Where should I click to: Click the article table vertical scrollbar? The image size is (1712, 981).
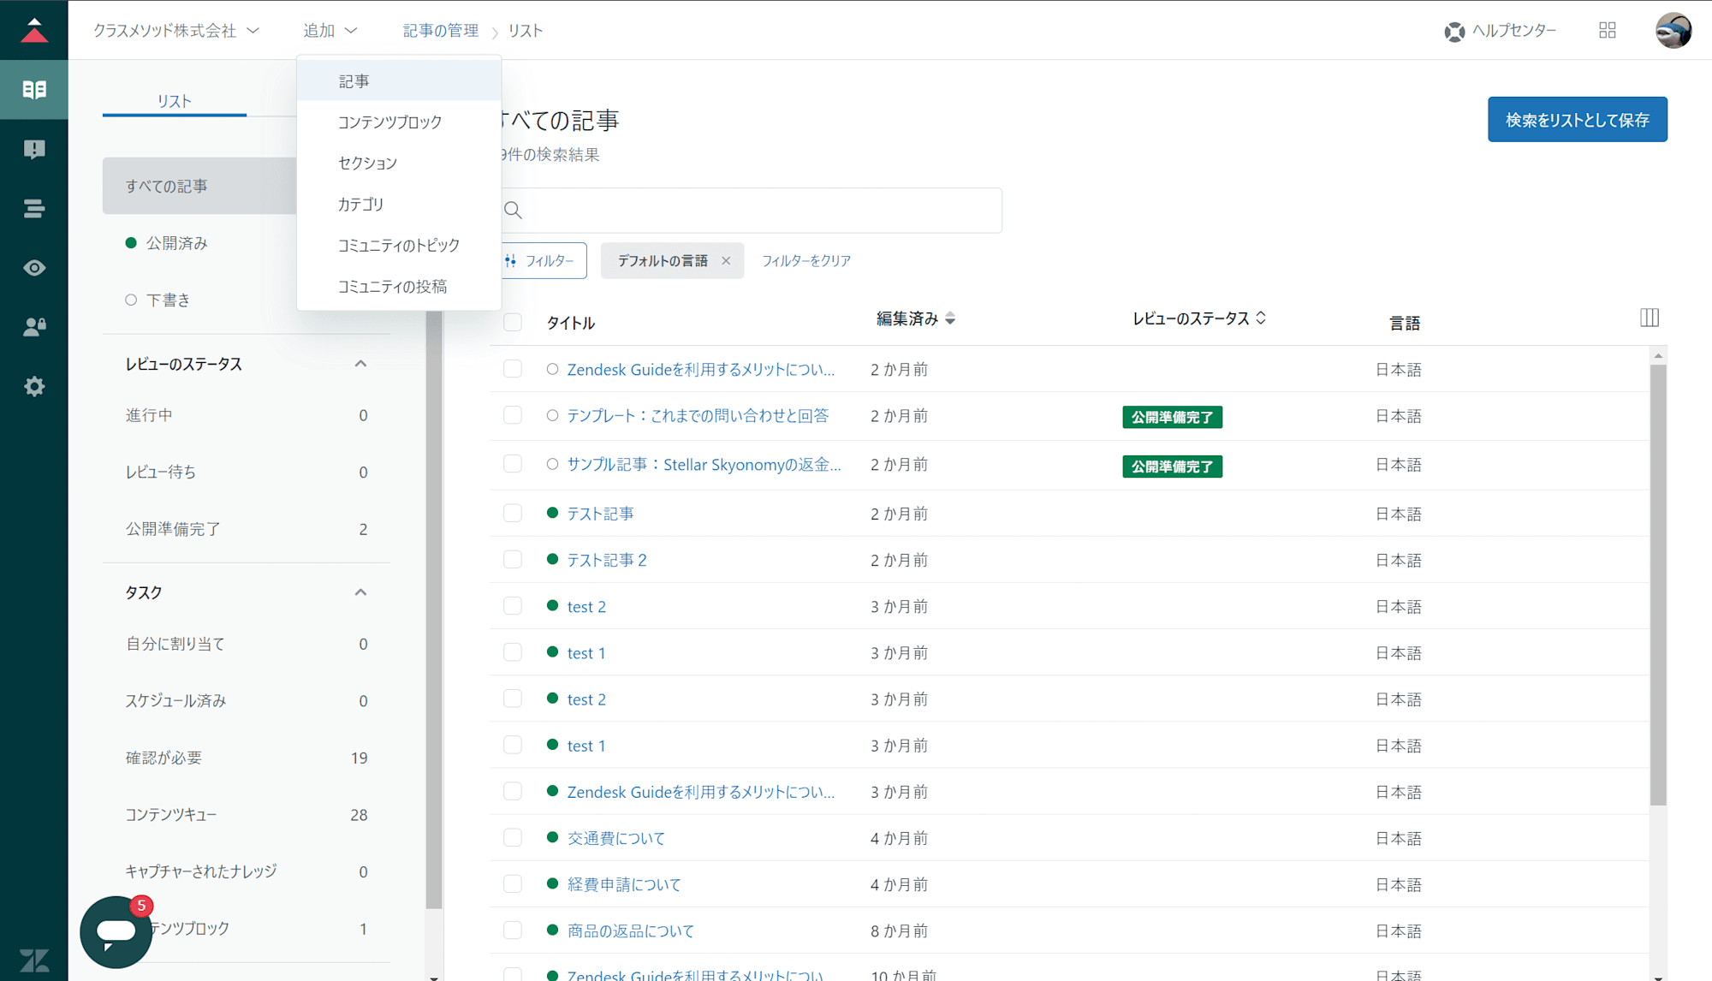coord(1658,585)
